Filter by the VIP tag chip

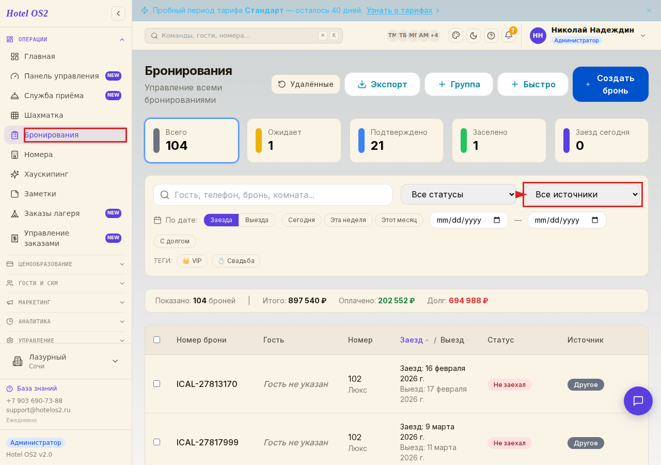point(192,261)
